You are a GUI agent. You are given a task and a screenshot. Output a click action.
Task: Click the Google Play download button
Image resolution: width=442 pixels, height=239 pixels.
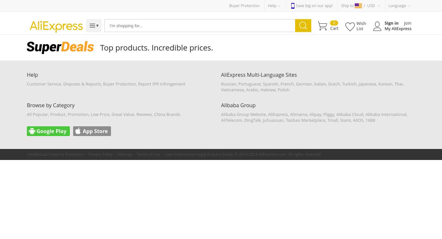point(48,131)
